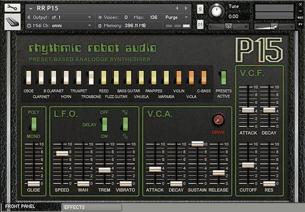The height and width of the screenshot is (212, 305).
Task: Open the wrench edit mode icon
Action: point(12,8)
